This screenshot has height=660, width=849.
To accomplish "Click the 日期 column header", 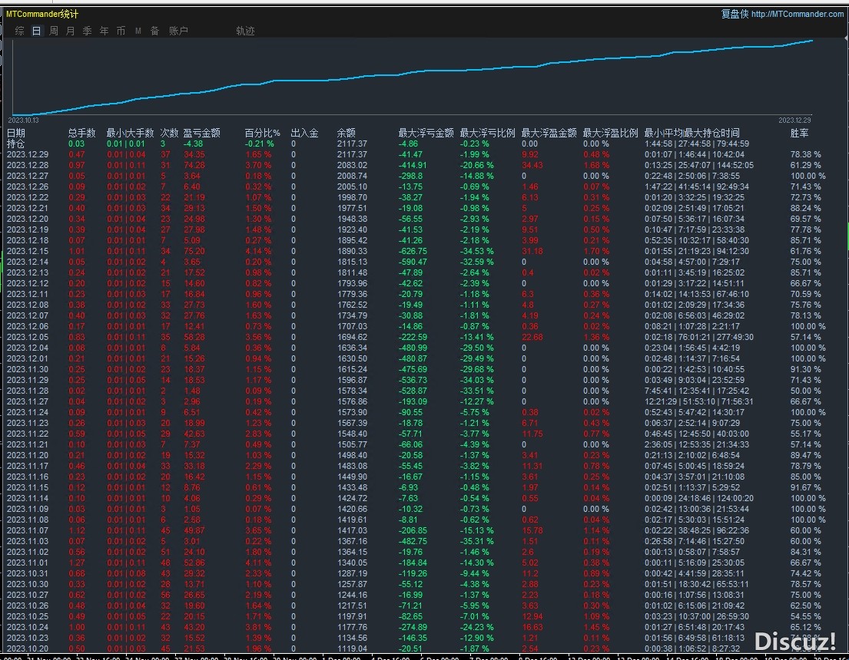I will tap(16, 133).
